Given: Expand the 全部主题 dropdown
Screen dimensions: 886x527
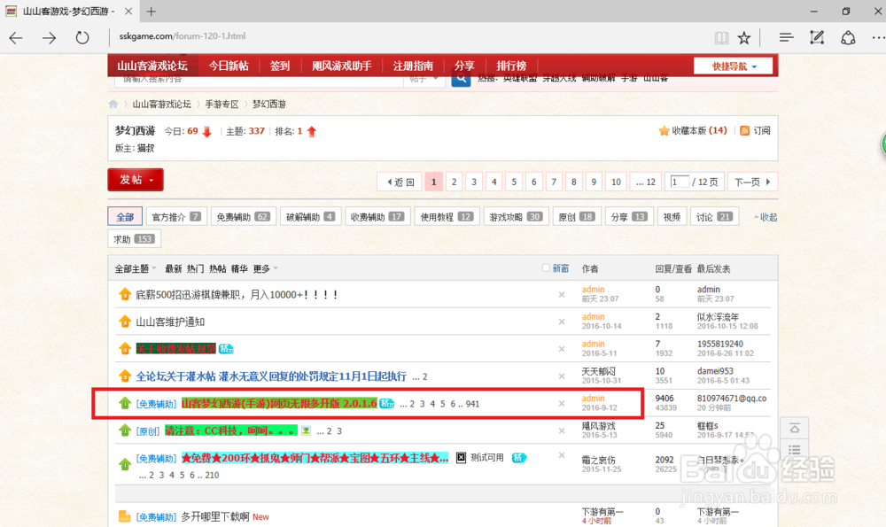Looking at the screenshot, I should pos(136,268).
